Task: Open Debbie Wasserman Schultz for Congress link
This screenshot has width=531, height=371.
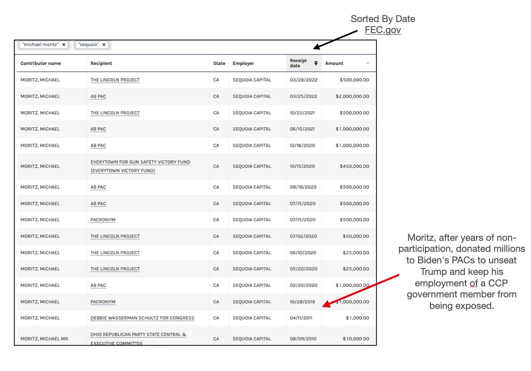Action: pyautogui.click(x=142, y=318)
